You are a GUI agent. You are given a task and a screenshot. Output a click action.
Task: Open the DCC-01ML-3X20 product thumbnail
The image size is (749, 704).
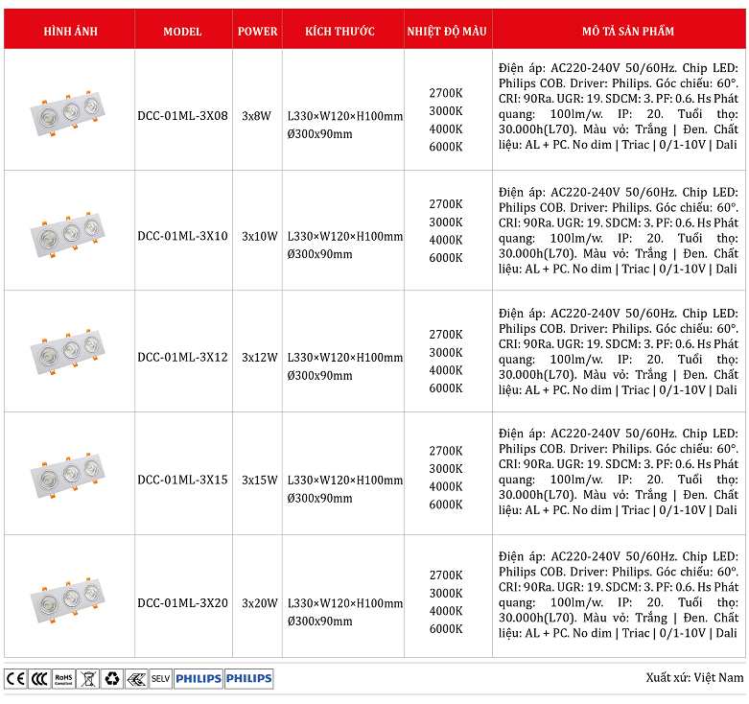[67, 599]
